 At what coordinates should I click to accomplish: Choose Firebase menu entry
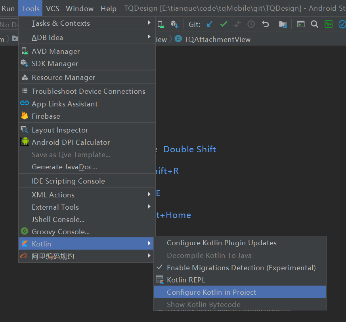pyautogui.click(x=87, y=116)
